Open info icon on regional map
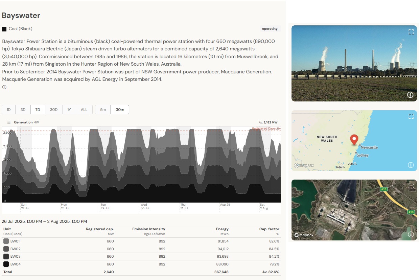This screenshot has height=280, width=420. point(411,165)
